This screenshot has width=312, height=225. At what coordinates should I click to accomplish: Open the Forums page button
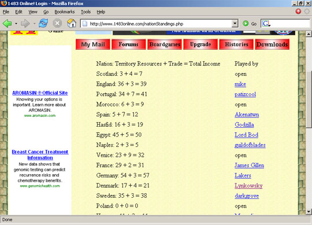(x=128, y=44)
